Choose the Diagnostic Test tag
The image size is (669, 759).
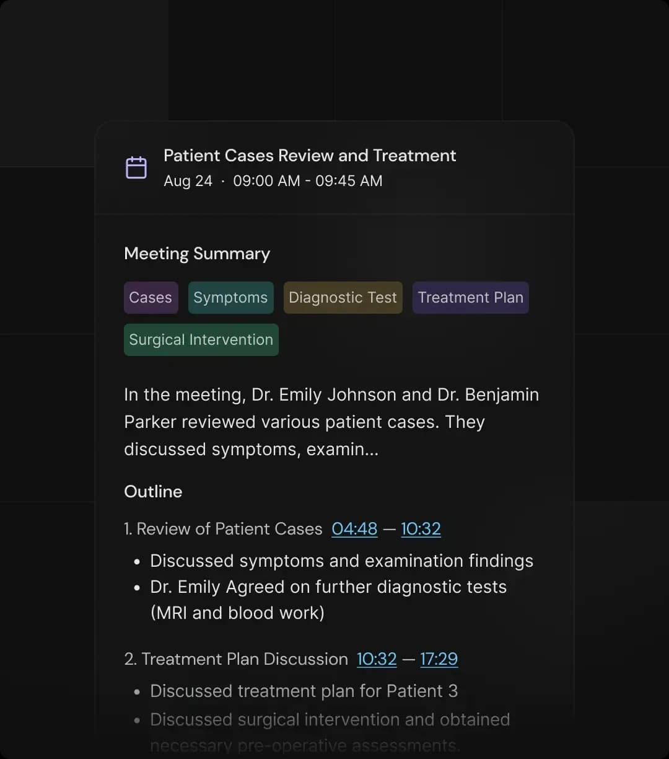pyautogui.click(x=343, y=298)
